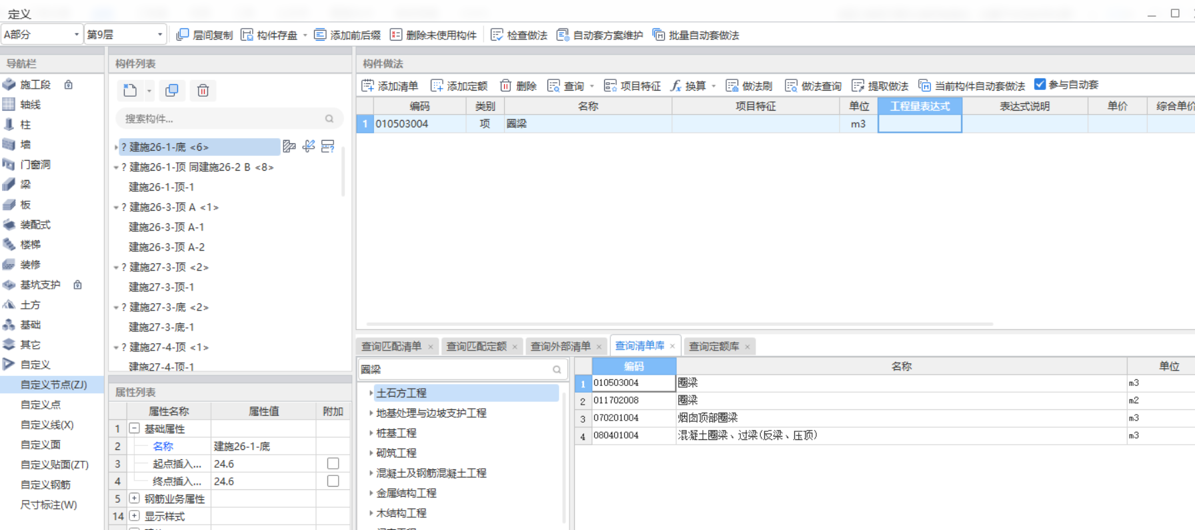Expand 钢筋业务属性 group
Screen dimensions: 1195x530
click(134, 498)
